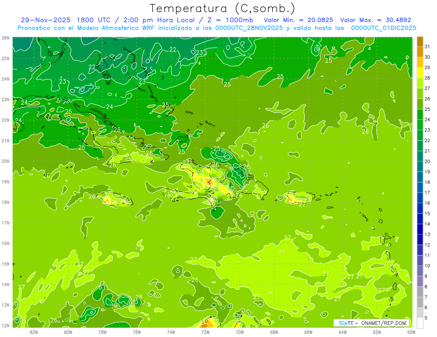437x337 pixels.
Task: Click the '21N' latitude axis label
Action: 5,140
